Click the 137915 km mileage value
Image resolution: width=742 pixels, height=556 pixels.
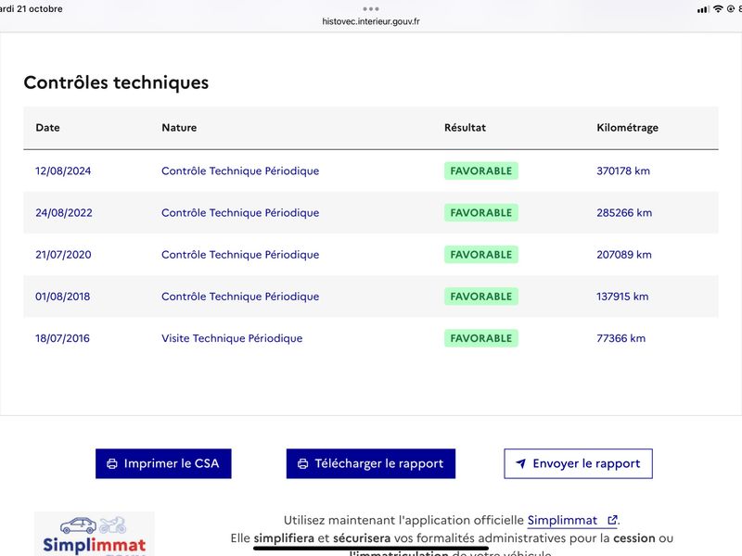click(x=622, y=297)
